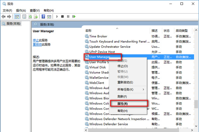The width and height of the screenshot is (199, 132).
Task: Choose 帮助(H) in the context menu
Action: pyautogui.click(x=128, y=111)
